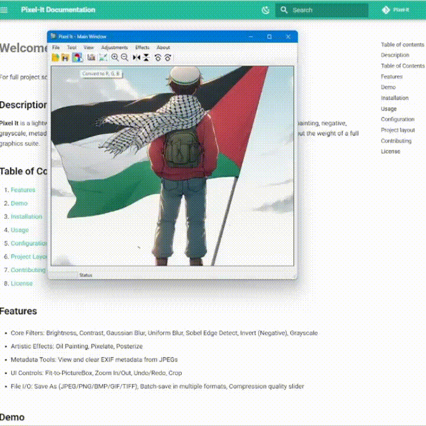Follow the Configuration link in numbered list
Viewport: 426px width, 426px height.
coord(29,243)
